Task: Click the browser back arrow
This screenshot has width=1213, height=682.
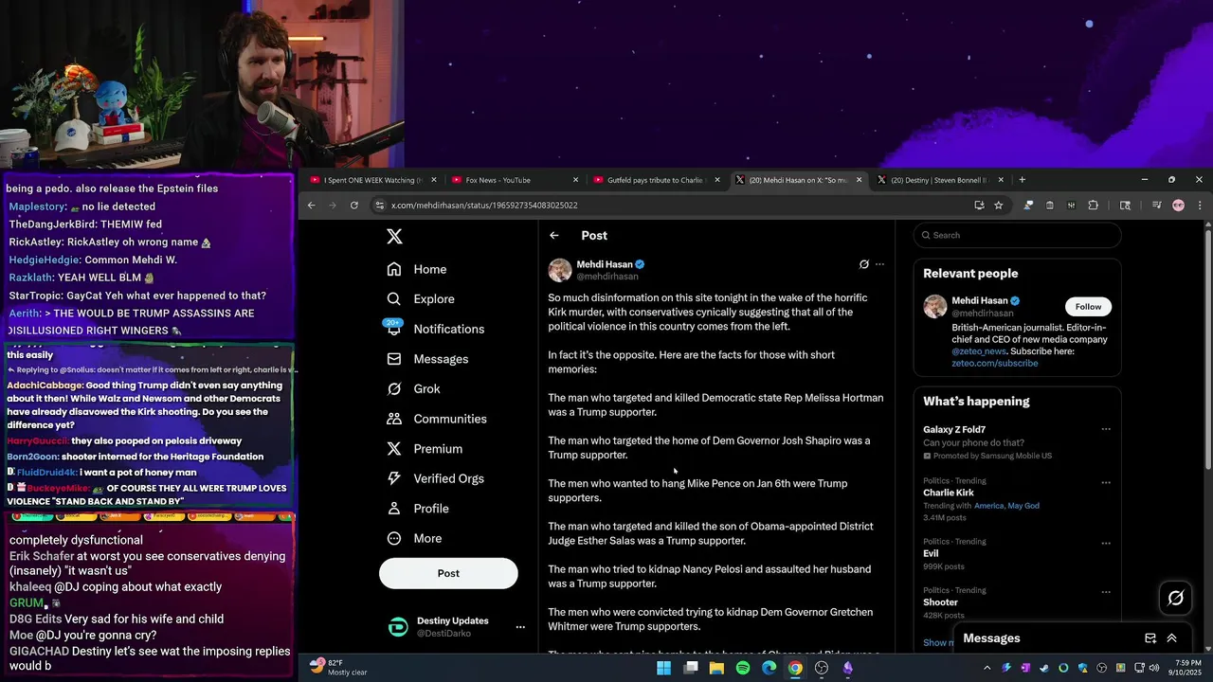Action: tap(311, 206)
